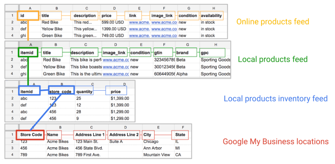Viewport: 335px width, 164px height.
Task: Select store code '789' cell
Action: pos(24,155)
